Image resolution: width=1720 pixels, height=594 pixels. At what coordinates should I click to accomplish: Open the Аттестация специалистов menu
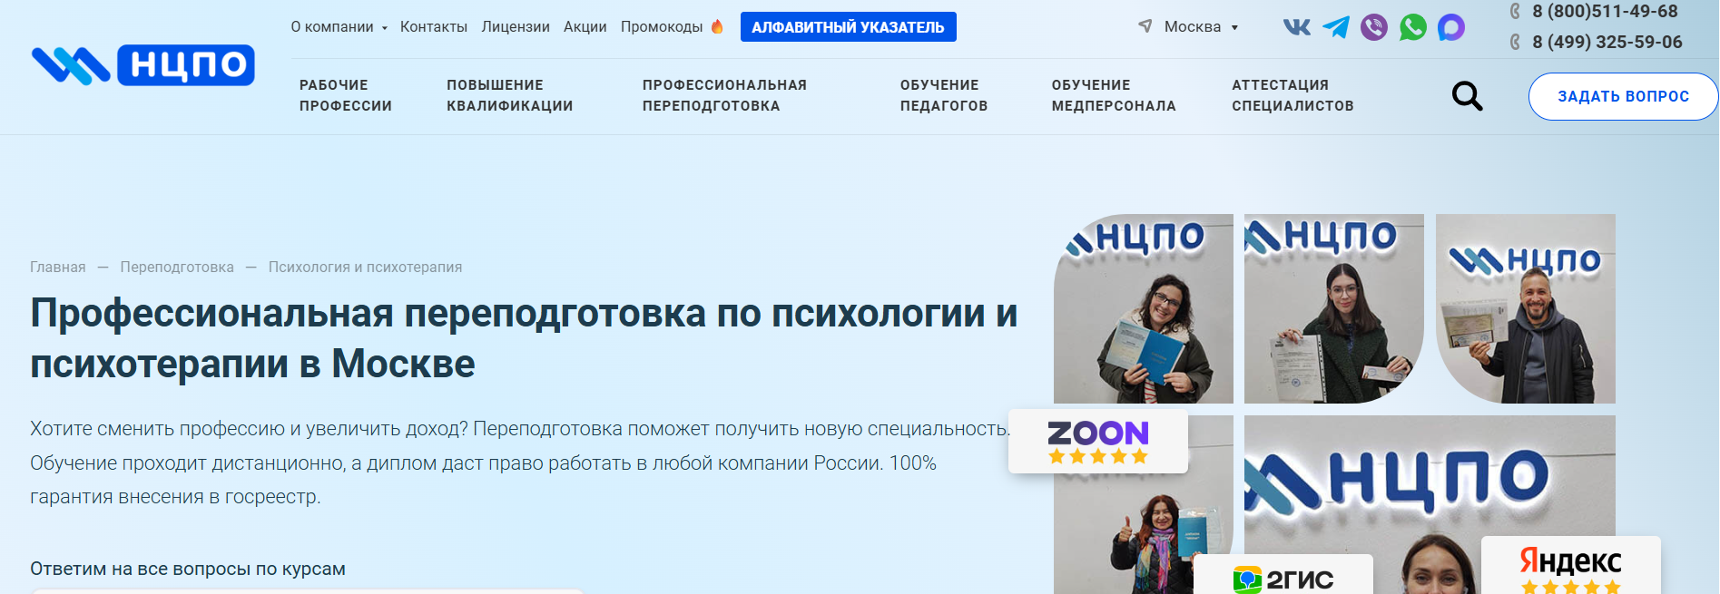pos(1292,95)
